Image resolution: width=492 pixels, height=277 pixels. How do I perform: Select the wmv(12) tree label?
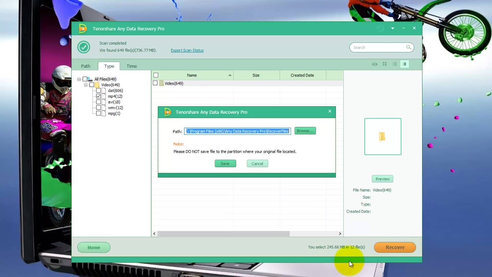(115, 108)
